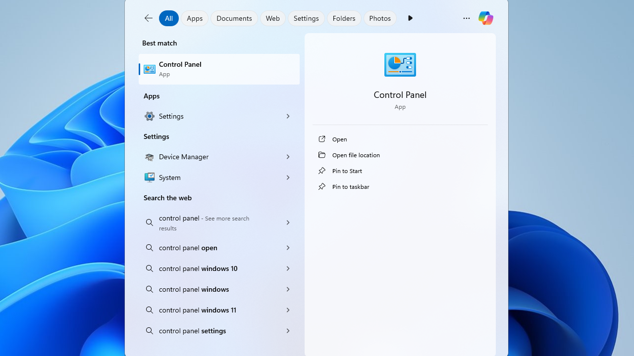Switch to the Web filter tab
This screenshot has width=634, height=356.
pyautogui.click(x=272, y=18)
